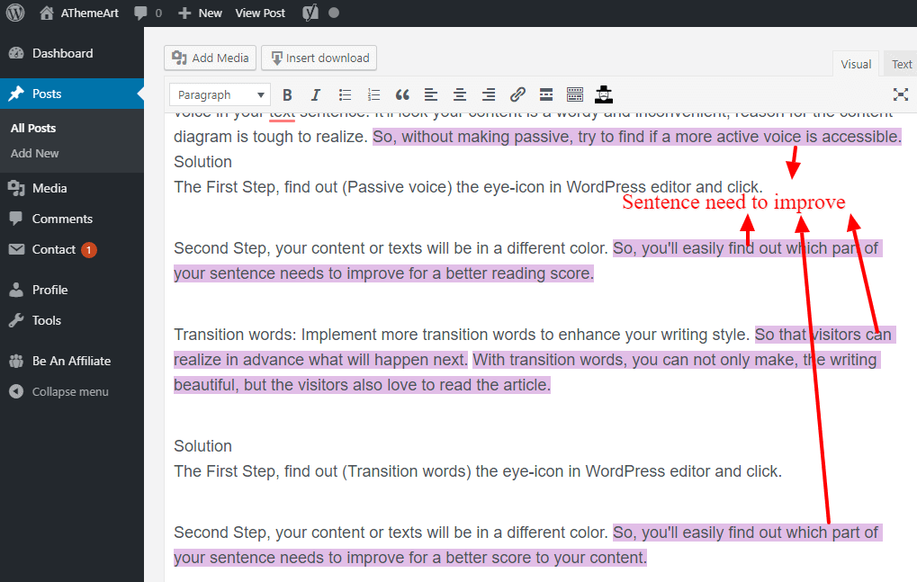Click the Add Media button
Viewport: 917px width, 582px height.
210,58
